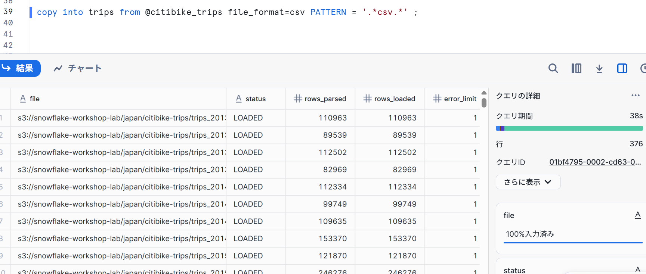
Task: Click the A type icon in file card
Action: pos(638,215)
